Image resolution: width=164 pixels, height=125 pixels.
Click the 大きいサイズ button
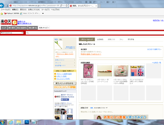tap(44, 28)
